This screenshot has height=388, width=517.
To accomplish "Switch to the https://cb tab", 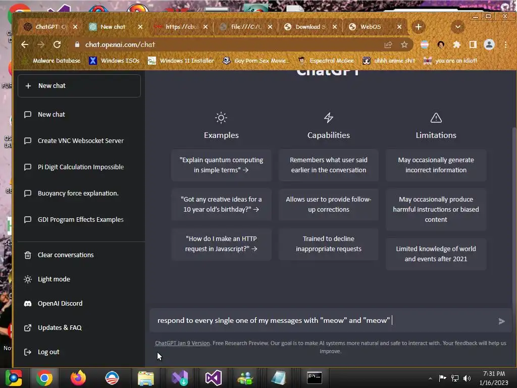I will [x=181, y=27].
